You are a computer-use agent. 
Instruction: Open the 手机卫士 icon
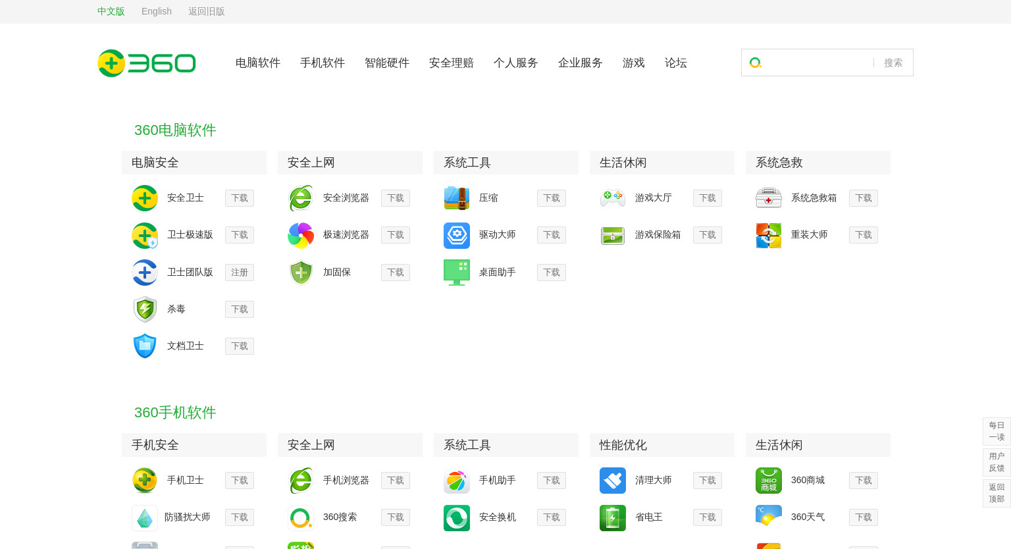[145, 481]
